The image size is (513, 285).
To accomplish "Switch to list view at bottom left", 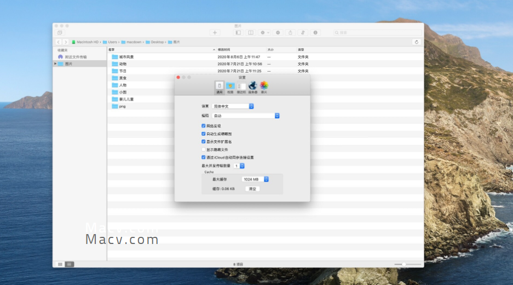I will 70,264.
